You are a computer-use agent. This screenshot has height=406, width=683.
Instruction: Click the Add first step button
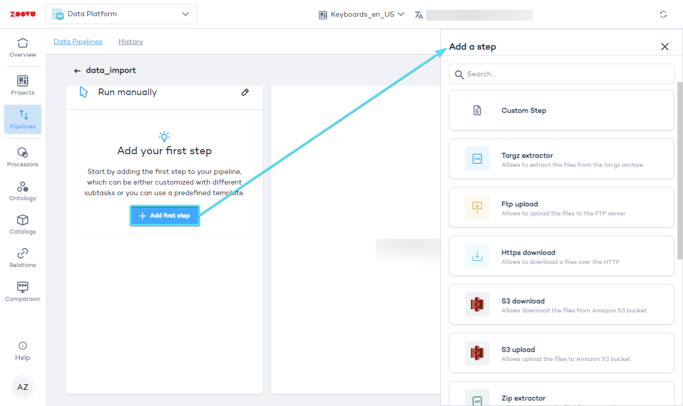tap(165, 216)
